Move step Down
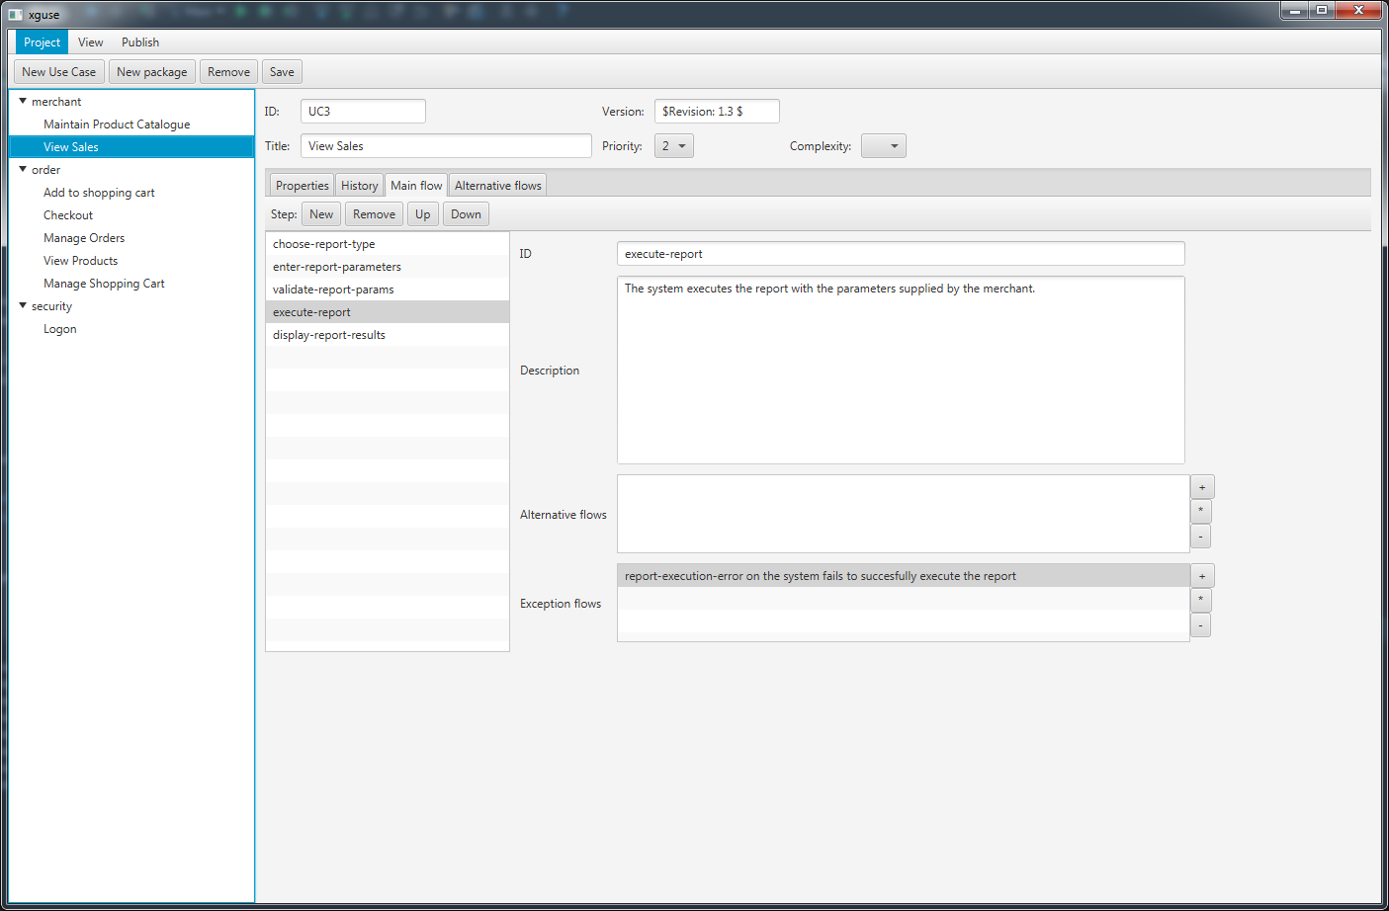1389x911 pixels. click(x=466, y=214)
